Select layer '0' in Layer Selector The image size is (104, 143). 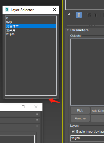pos(31,18)
